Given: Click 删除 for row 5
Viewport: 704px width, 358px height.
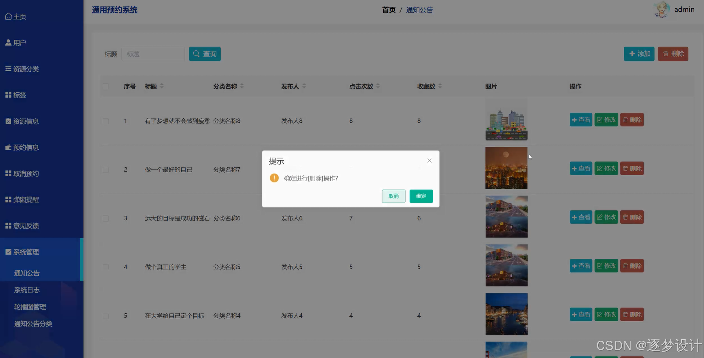Looking at the screenshot, I should click(632, 314).
